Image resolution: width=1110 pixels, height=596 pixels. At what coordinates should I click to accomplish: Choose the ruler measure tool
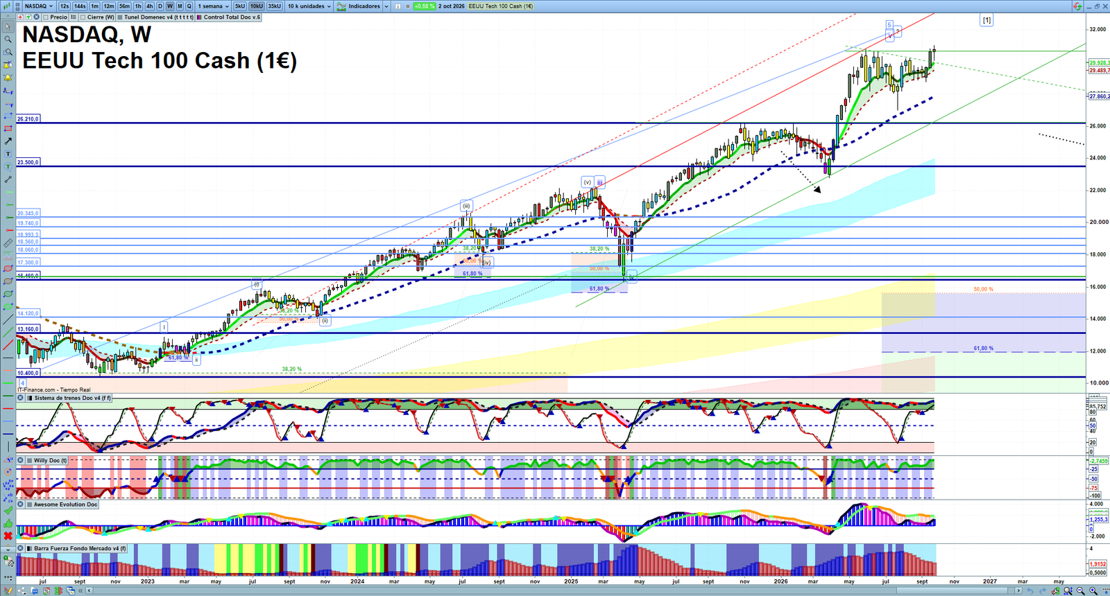[8, 244]
